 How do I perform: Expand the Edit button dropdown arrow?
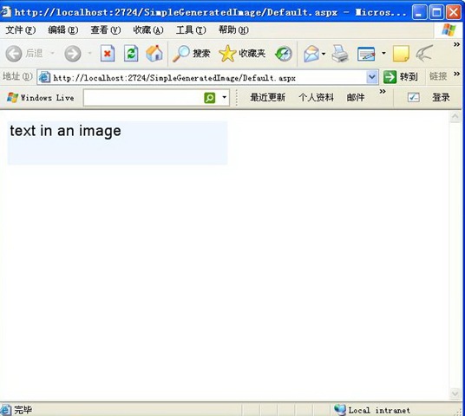383,54
